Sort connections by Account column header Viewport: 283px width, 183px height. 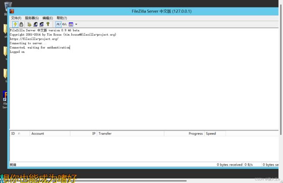50,133
